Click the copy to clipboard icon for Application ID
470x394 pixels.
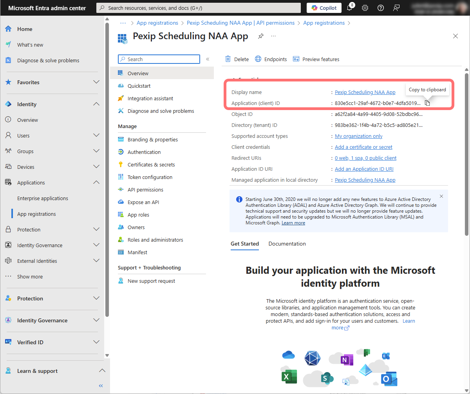point(427,103)
